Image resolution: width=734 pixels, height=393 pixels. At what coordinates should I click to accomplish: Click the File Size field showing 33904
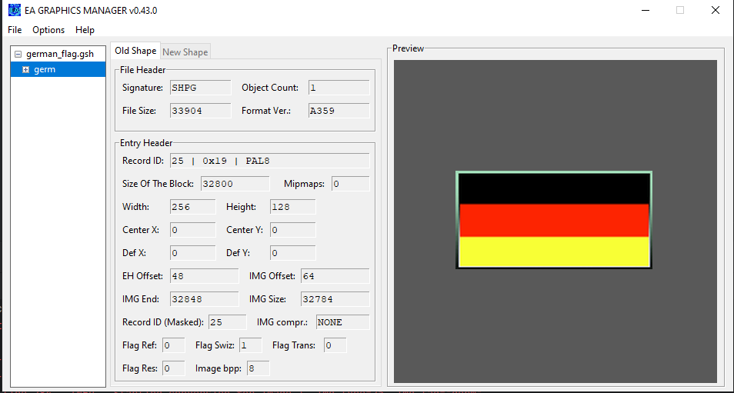[x=200, y=111]
